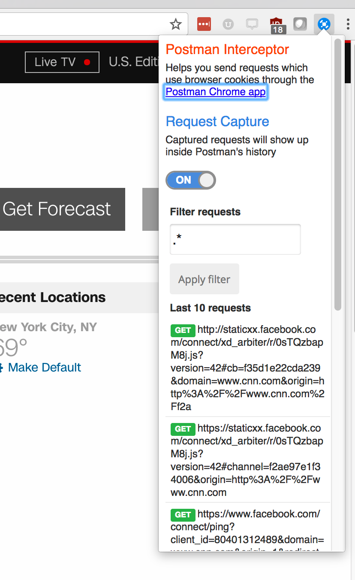Select the https staticxx.facebook.com GET request

(247, 460)
